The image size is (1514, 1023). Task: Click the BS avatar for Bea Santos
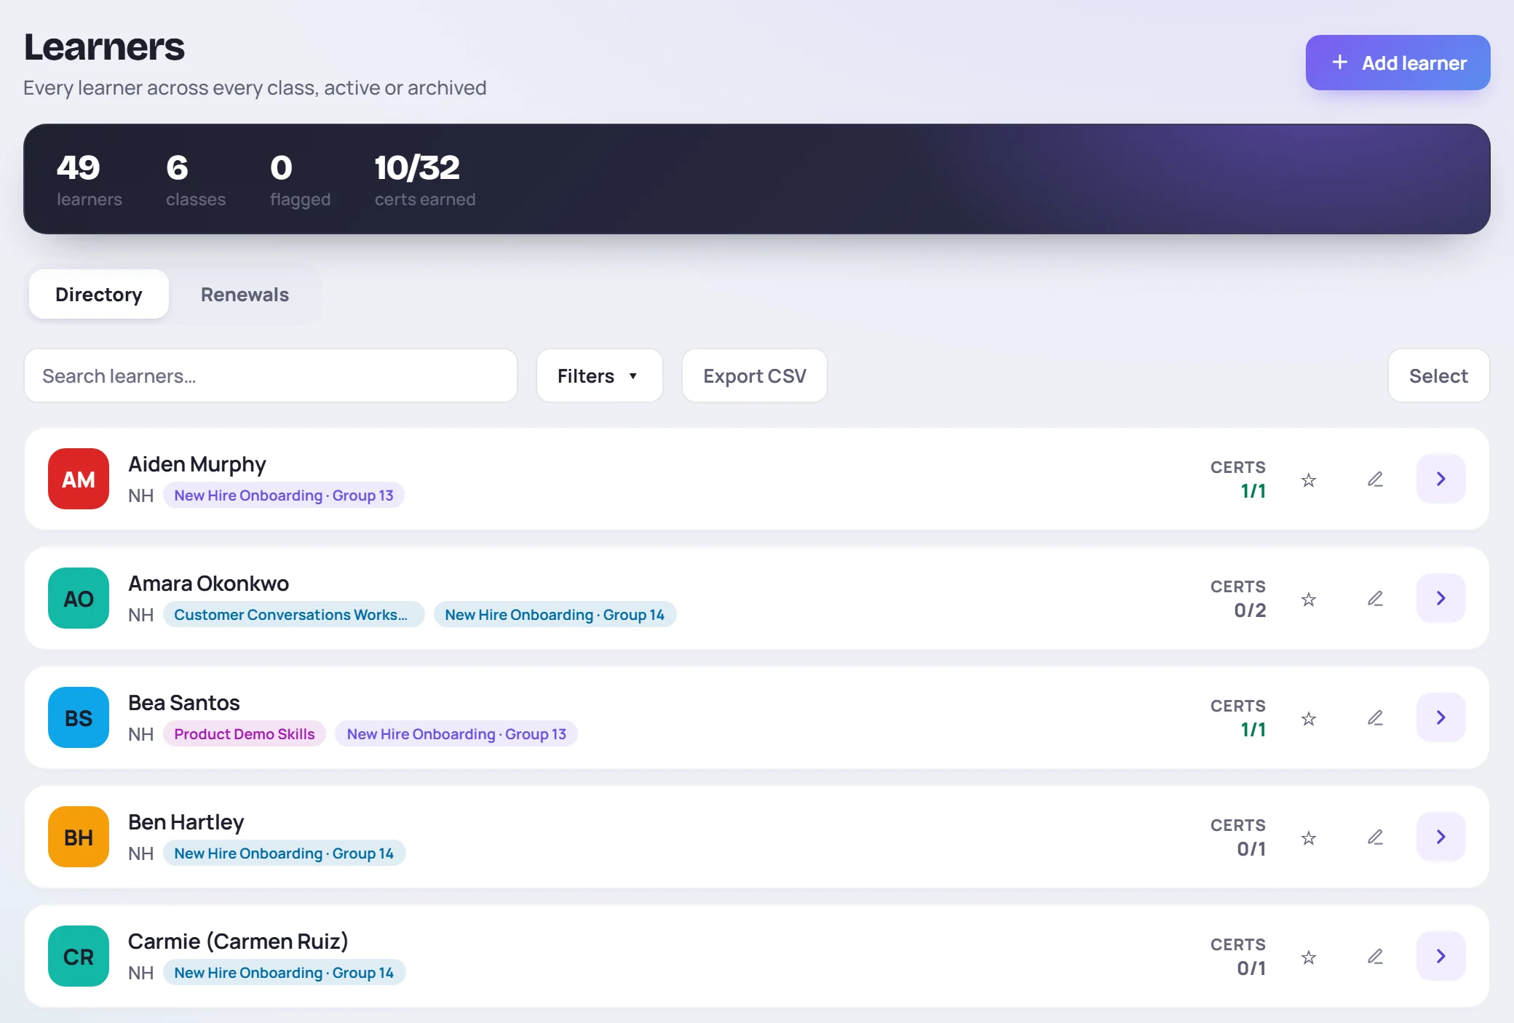tap(79, 717)
